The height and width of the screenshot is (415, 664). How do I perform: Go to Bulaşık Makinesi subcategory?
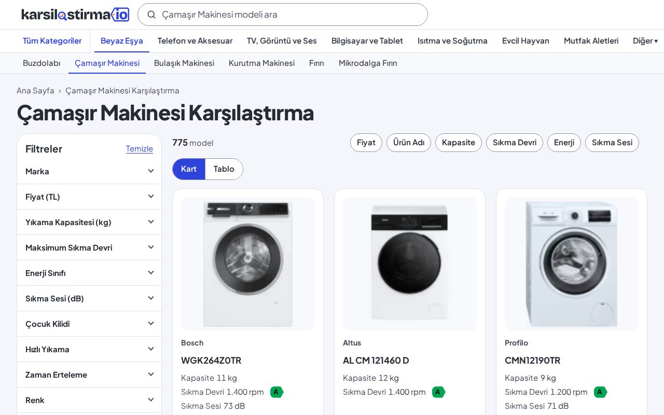click(x=184, y=63)
